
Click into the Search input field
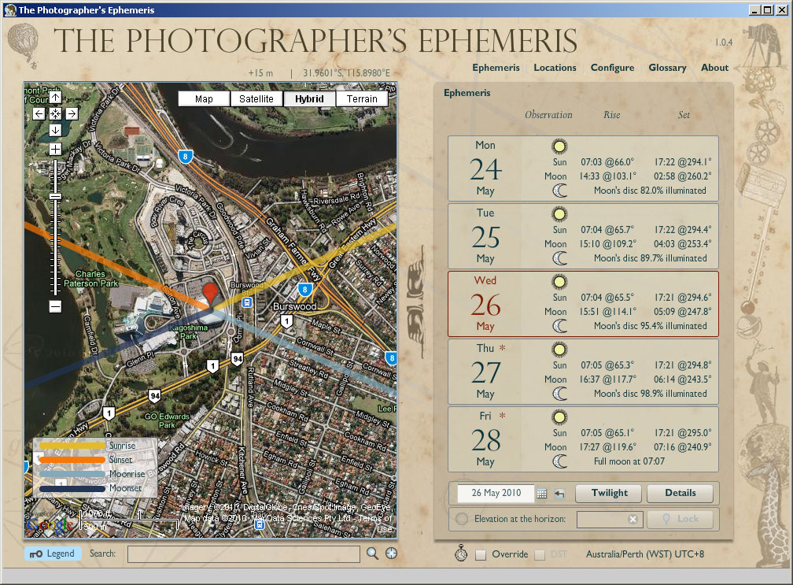pos(244,554)
